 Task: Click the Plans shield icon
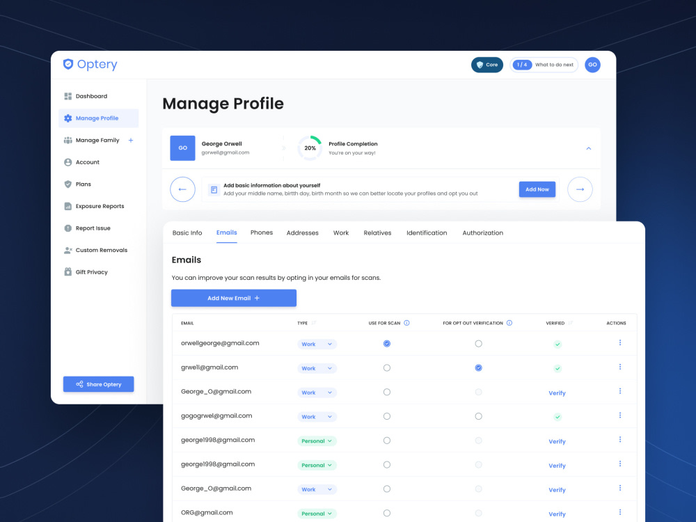click(68, 184)
